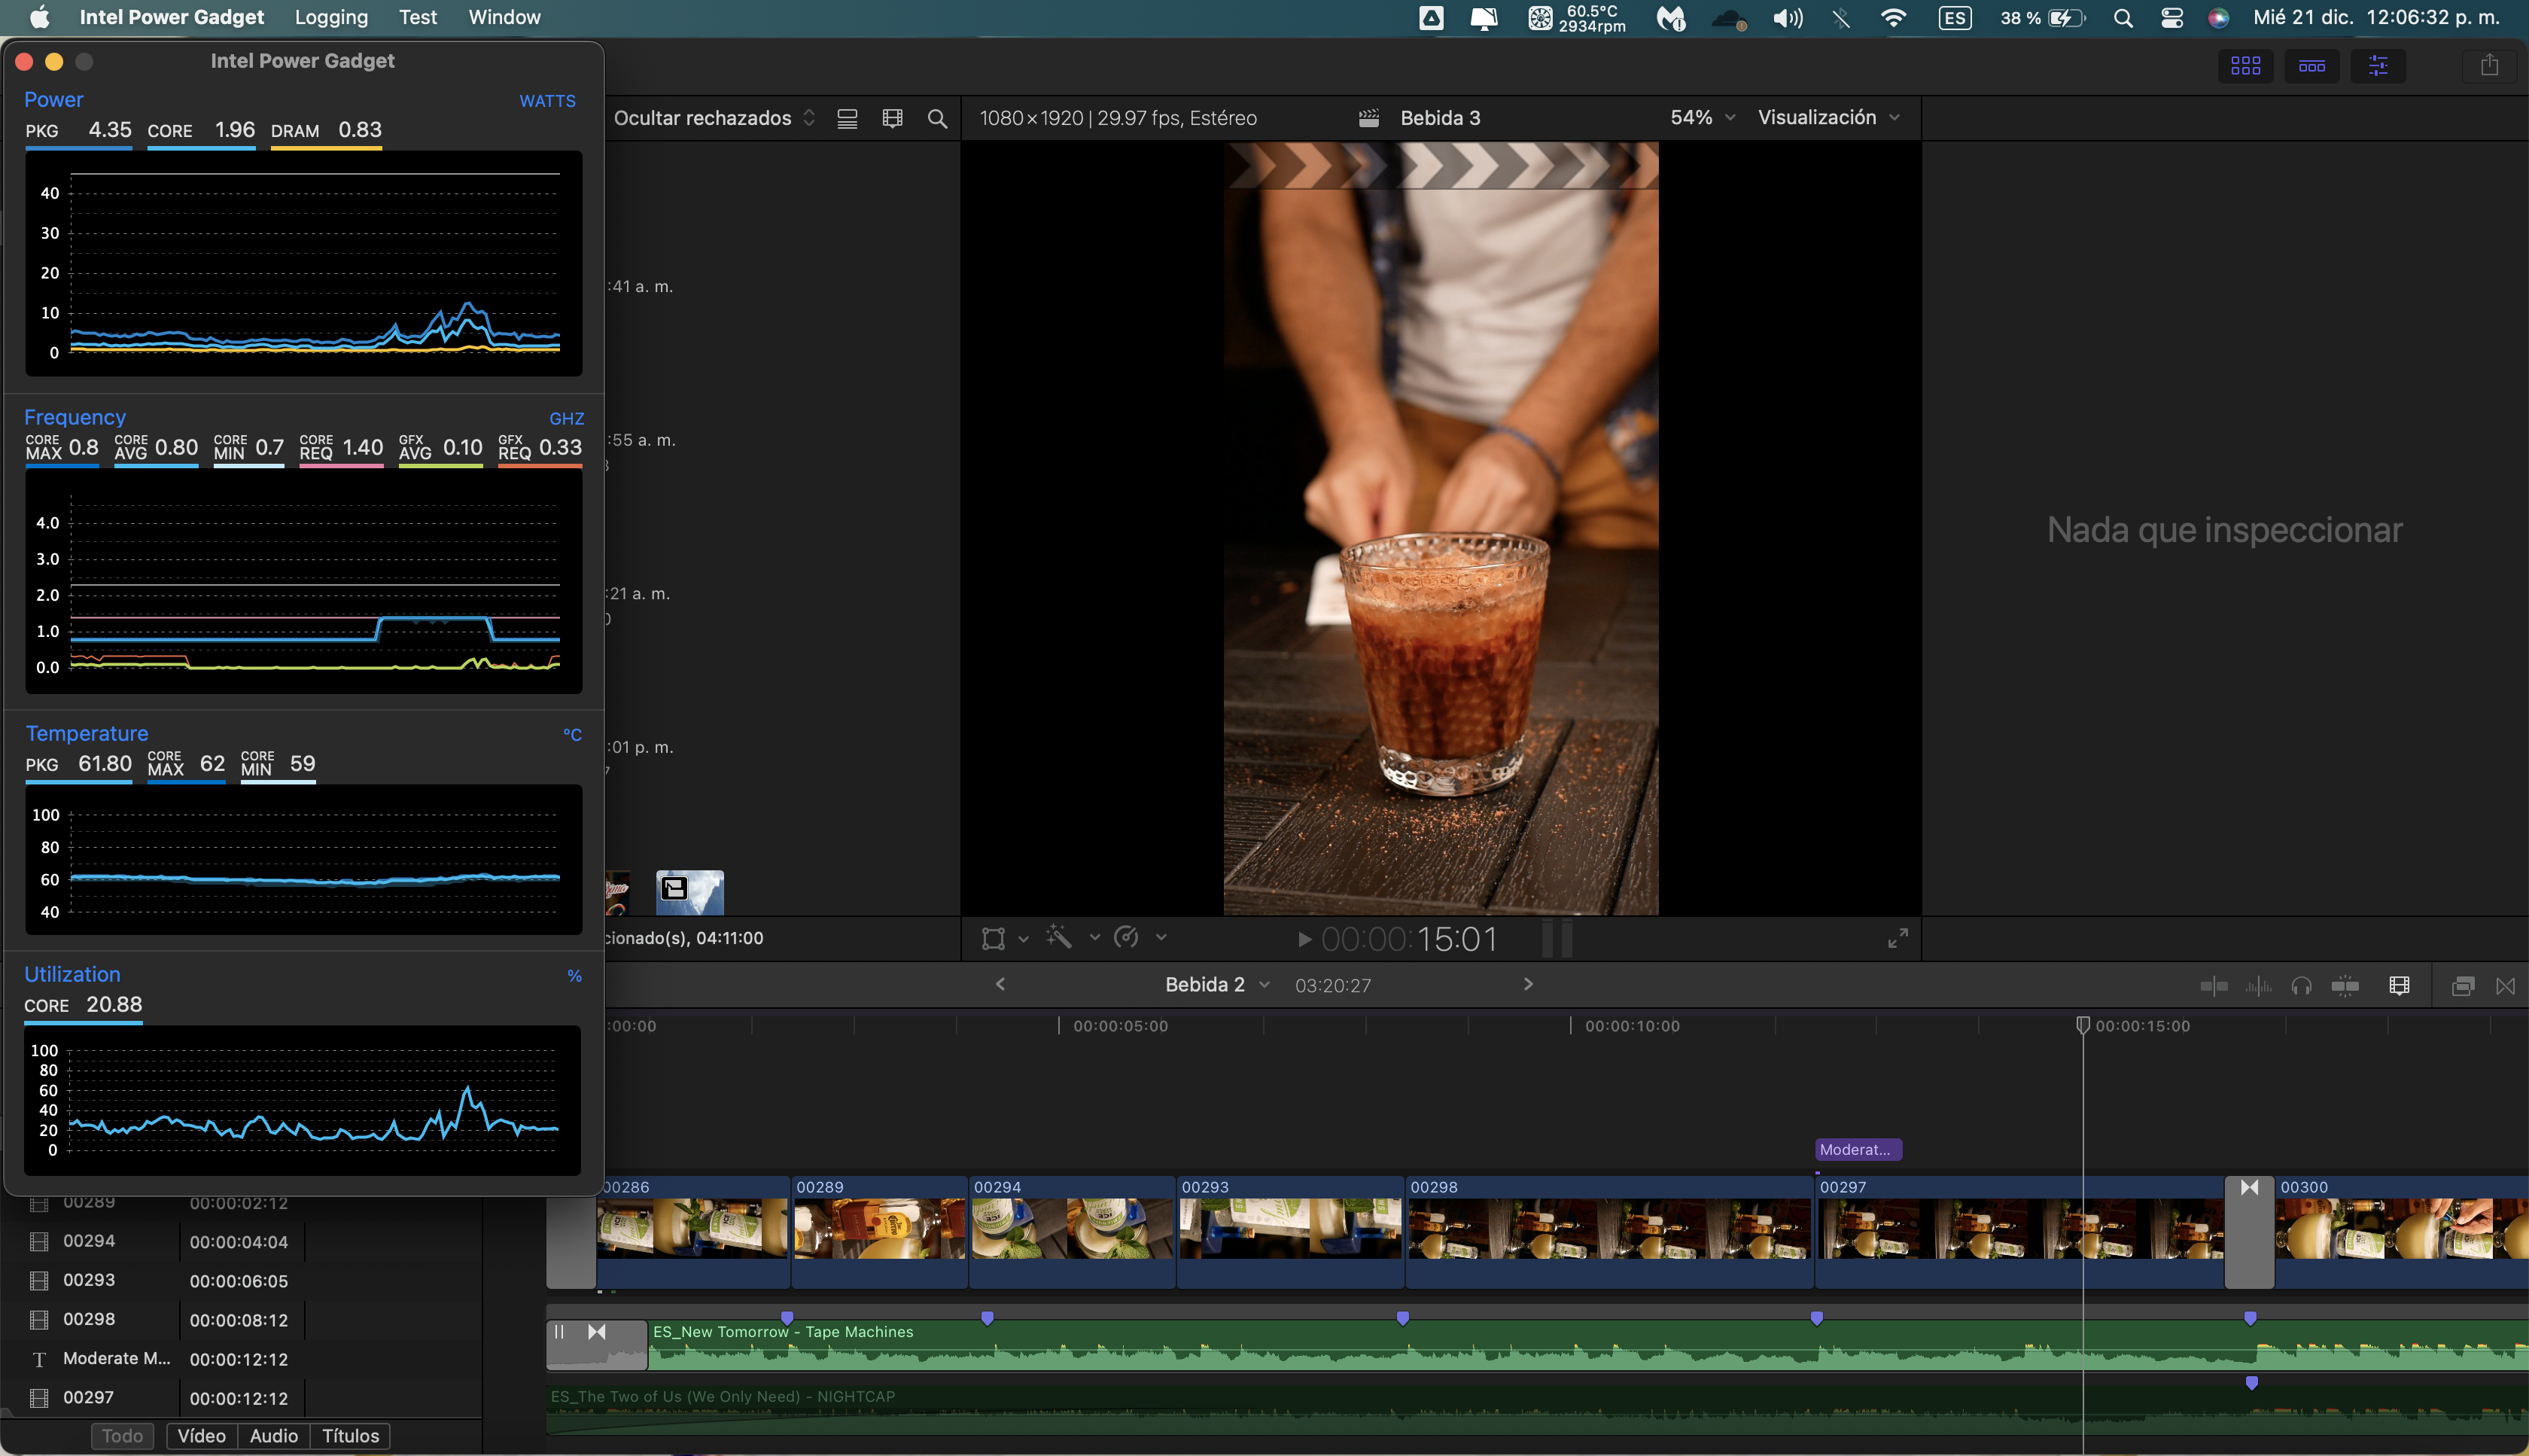Open clip appearance filmstrip icon

click(2399, 986)
